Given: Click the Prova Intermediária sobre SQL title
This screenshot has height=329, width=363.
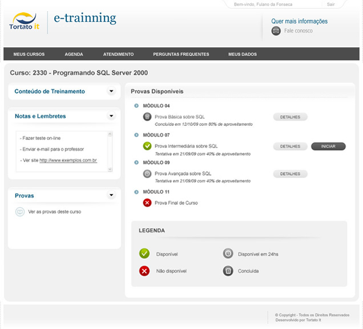Looking at the screenshot, I should pyautogui.click(x=187, y=146).
